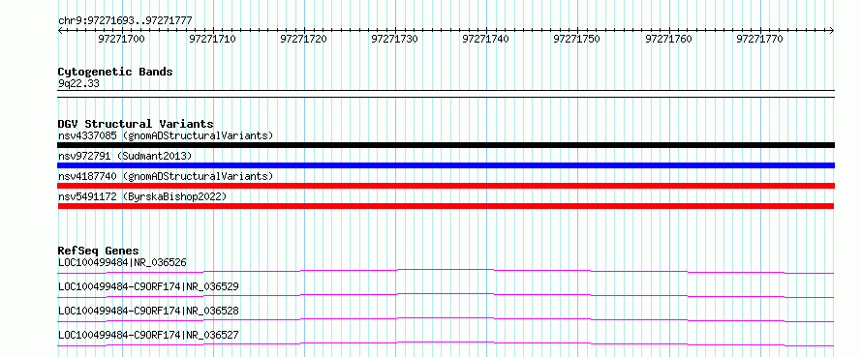Click the 9q22.33 cytogenetic band bar
Viewport: 862px width, 357px height.
(x=446, y=94)
